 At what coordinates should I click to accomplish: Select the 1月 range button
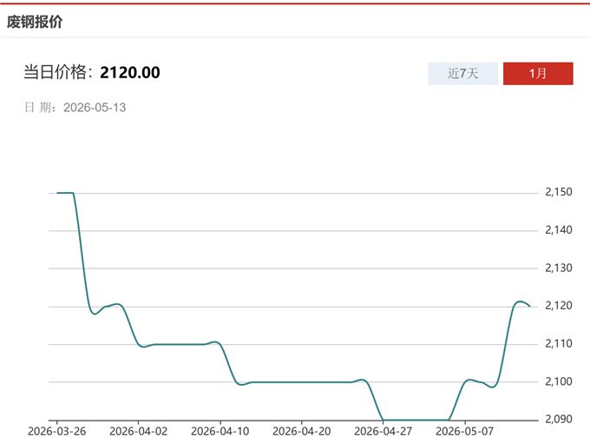pyautogui.click(x=538, y=74)
